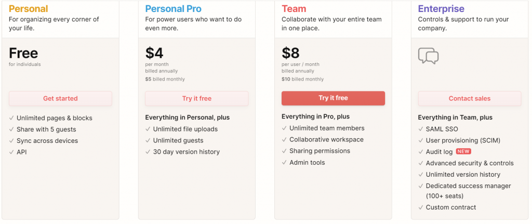Click the checkmark beside Custom contract
532x224 pixels.
(421, 207)
